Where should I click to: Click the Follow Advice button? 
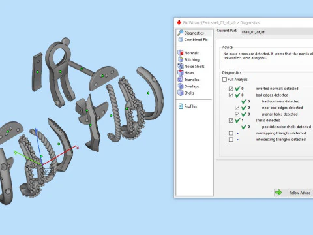pos(293,193)
